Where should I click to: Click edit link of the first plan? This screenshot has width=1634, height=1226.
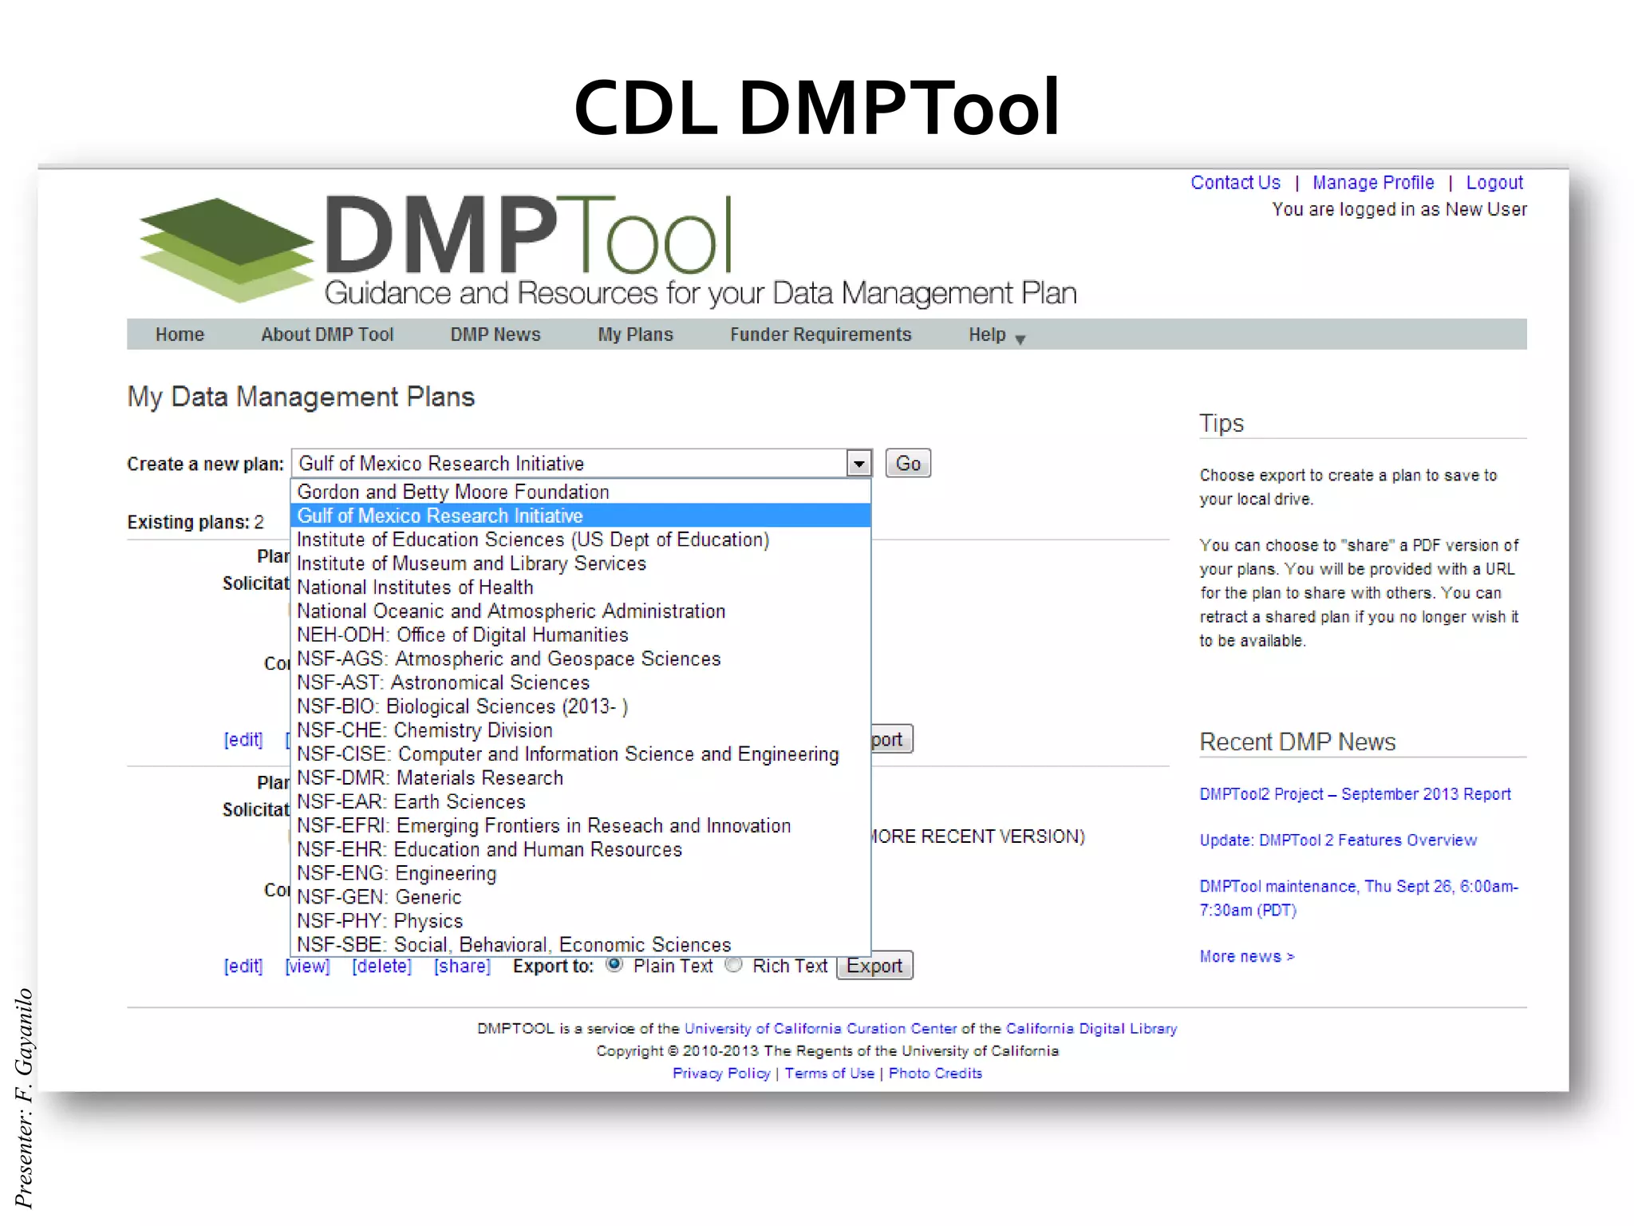coord(243,740)
